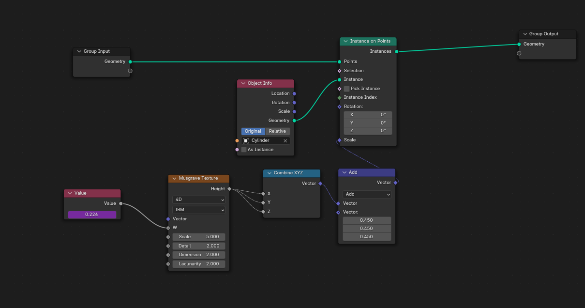Click the Group Output Geometry input socket

pos(519,44)
